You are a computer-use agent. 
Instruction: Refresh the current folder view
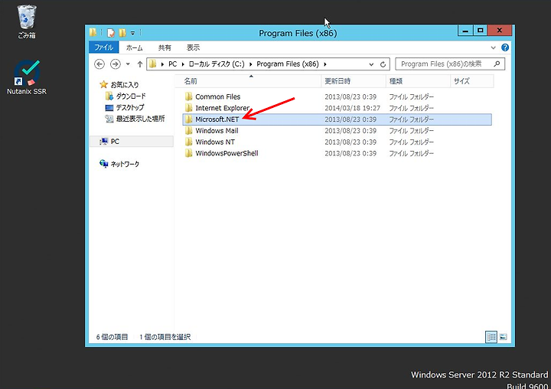(x=383, y=64)
